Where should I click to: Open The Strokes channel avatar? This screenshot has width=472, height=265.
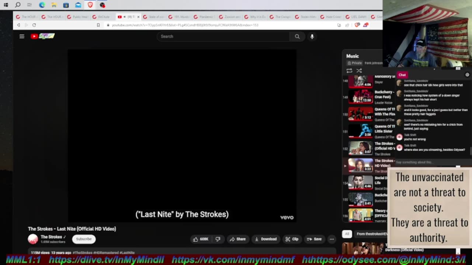coord(33,239)
